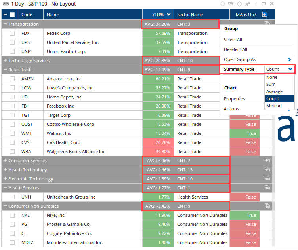
Task: Collapse the Consumer Non Durables group
Action: [x=5, y=206]
